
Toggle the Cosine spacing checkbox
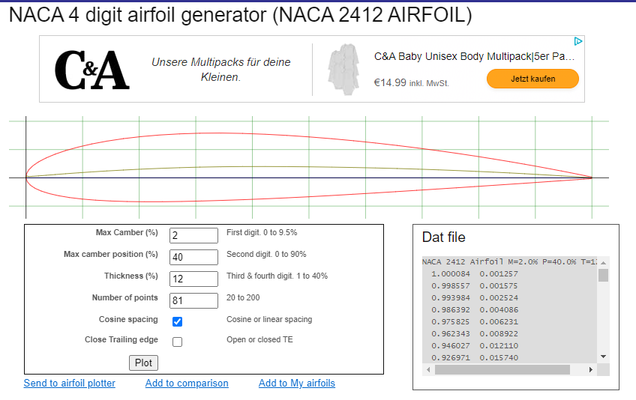coord(178,321)
